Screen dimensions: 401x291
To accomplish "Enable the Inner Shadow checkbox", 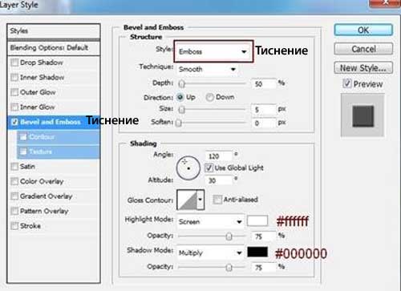I will coord(14,78).
